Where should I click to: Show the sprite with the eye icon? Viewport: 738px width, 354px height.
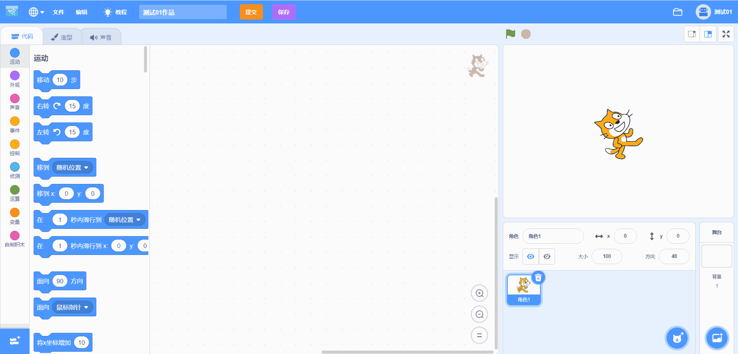[x=530, y=256]
